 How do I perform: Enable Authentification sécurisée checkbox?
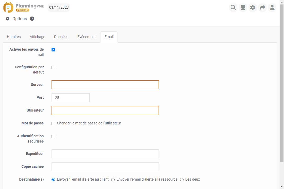click(53, 136)
